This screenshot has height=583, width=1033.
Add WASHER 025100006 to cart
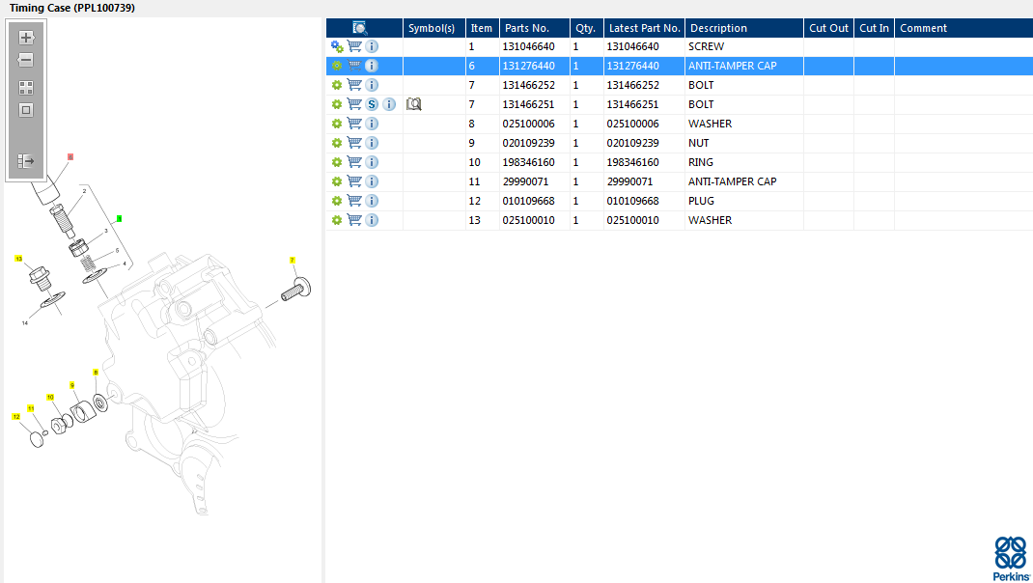tap(354, 124)
